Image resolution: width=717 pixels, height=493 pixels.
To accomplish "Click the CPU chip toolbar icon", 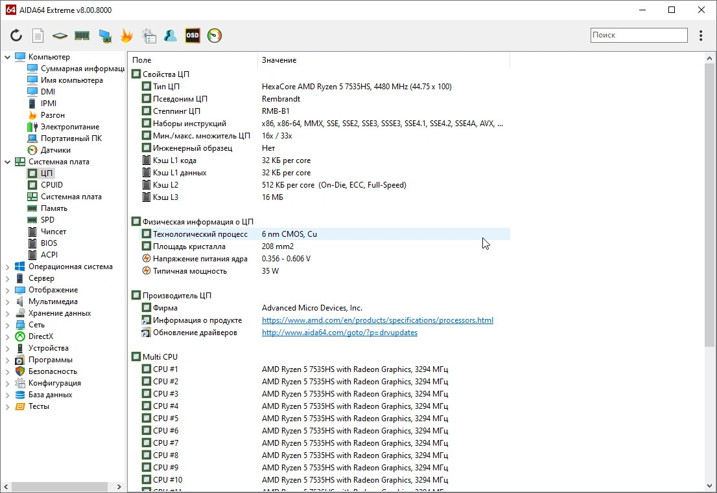I will pyautogui.click(x=60, y=36).
